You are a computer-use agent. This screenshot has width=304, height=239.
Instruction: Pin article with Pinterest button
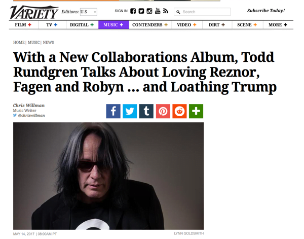pos(163,111)
